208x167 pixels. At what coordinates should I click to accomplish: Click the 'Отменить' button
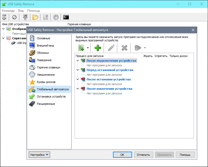144,155
